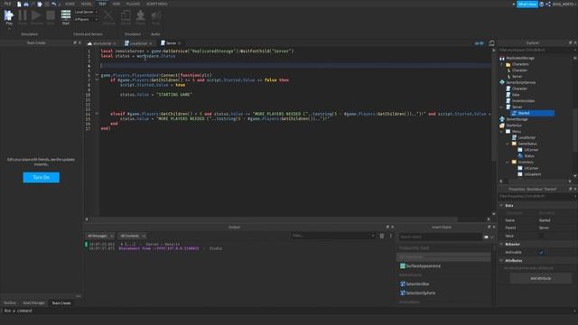Image resolution: width=578 pixels, height=325 pixels.
Task: Close the Server script tab
Action: (180, 43)
